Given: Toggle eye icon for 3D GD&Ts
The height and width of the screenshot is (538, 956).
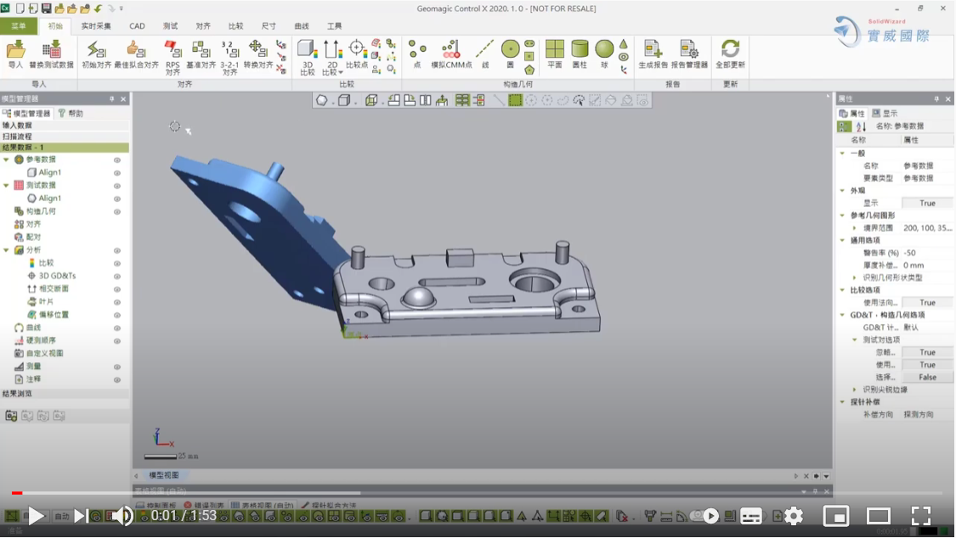Looking at the screenshot, I should [117, 277].
